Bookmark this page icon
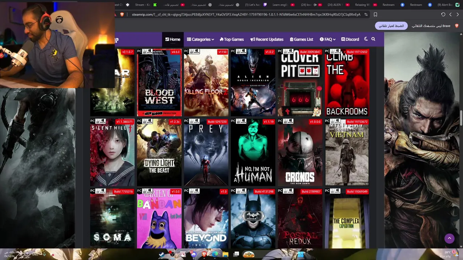This screenshot has width=463, height=260. (x=375, y=14)
